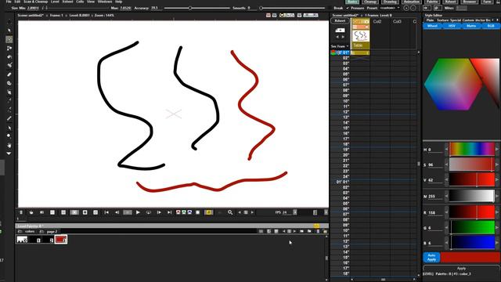Image resolution: width=501 pixels, height=282 pixels.
Task: Toggle the red channel button
Action: (178, 212)
